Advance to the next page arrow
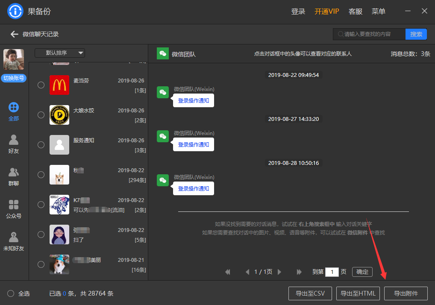435x305 pixels. pos(279,272)
